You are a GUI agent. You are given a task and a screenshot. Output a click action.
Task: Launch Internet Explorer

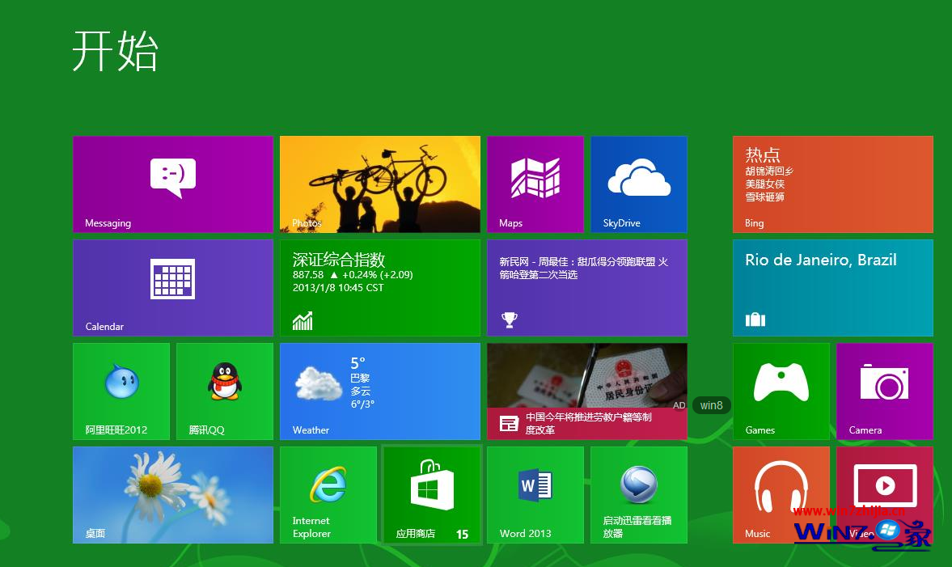328,495
